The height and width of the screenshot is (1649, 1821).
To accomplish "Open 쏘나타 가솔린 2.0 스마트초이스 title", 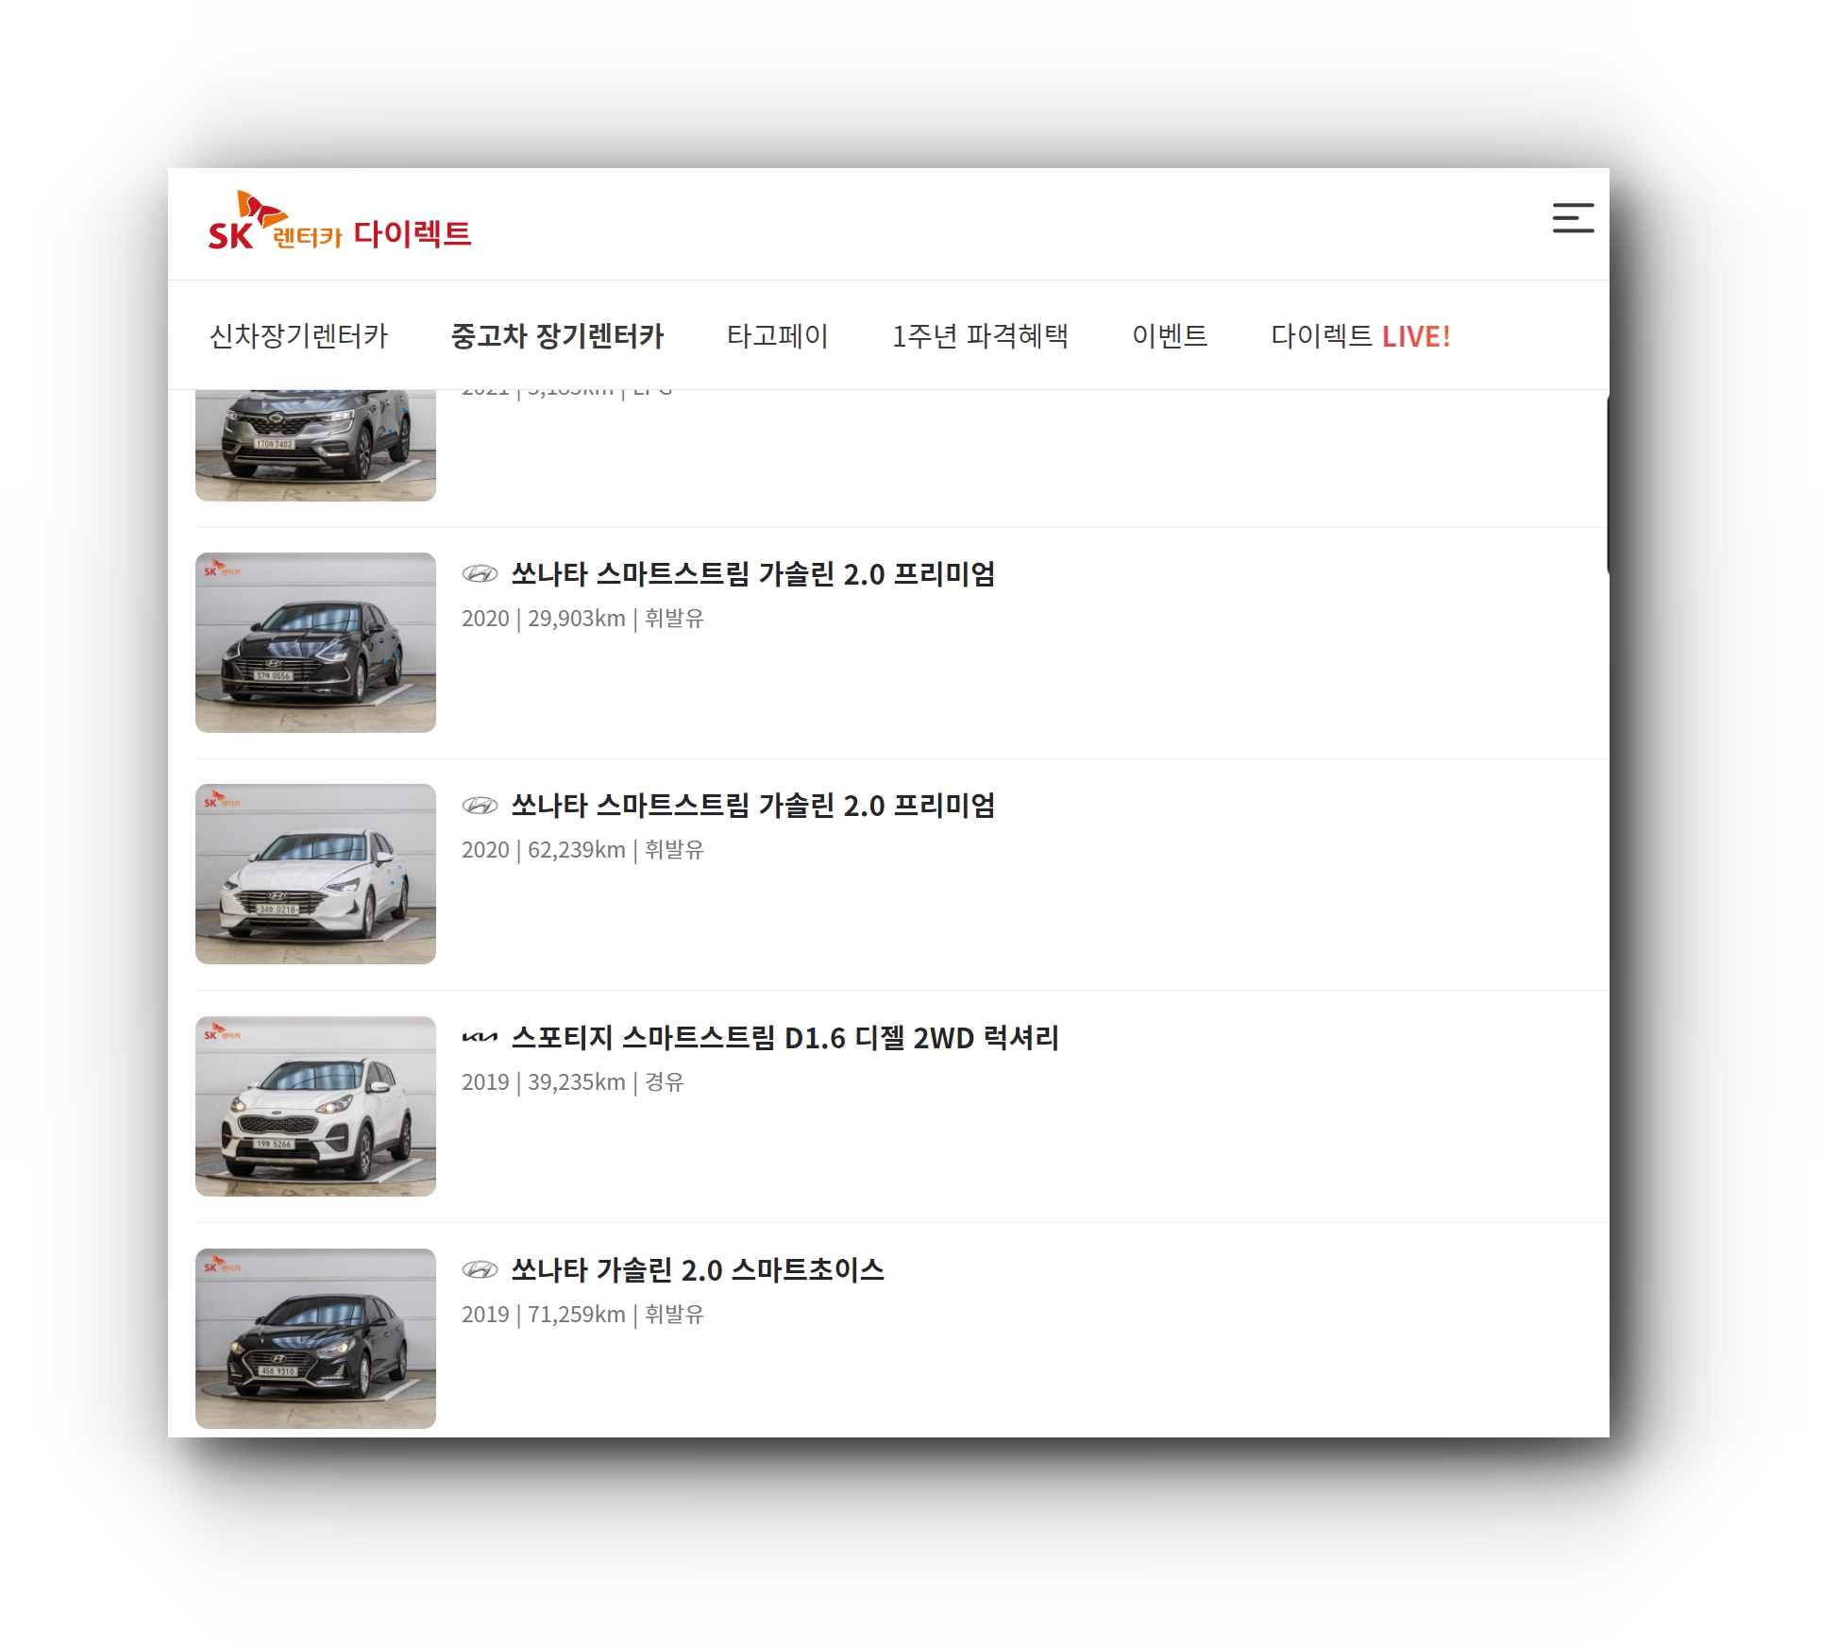I will [x=698, y=1269].
